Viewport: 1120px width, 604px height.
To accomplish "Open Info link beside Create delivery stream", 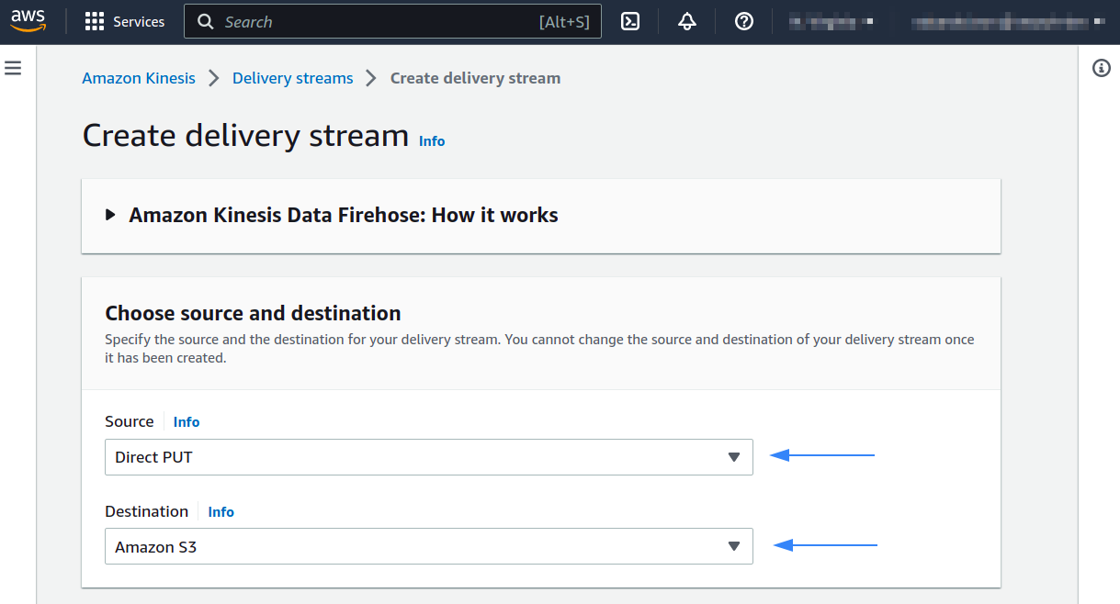I will (x=432, y=141).
